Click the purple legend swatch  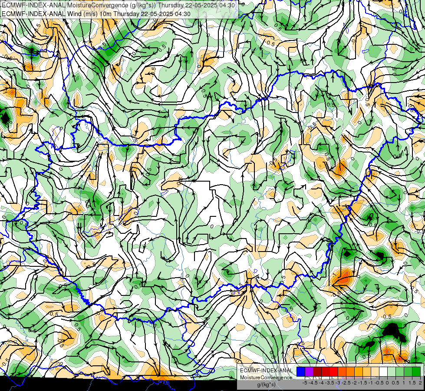(309, 372)
